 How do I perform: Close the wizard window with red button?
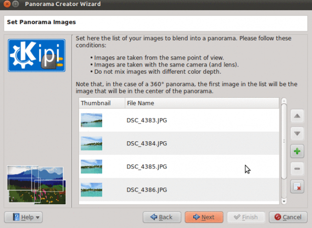(x=7, y=5)
